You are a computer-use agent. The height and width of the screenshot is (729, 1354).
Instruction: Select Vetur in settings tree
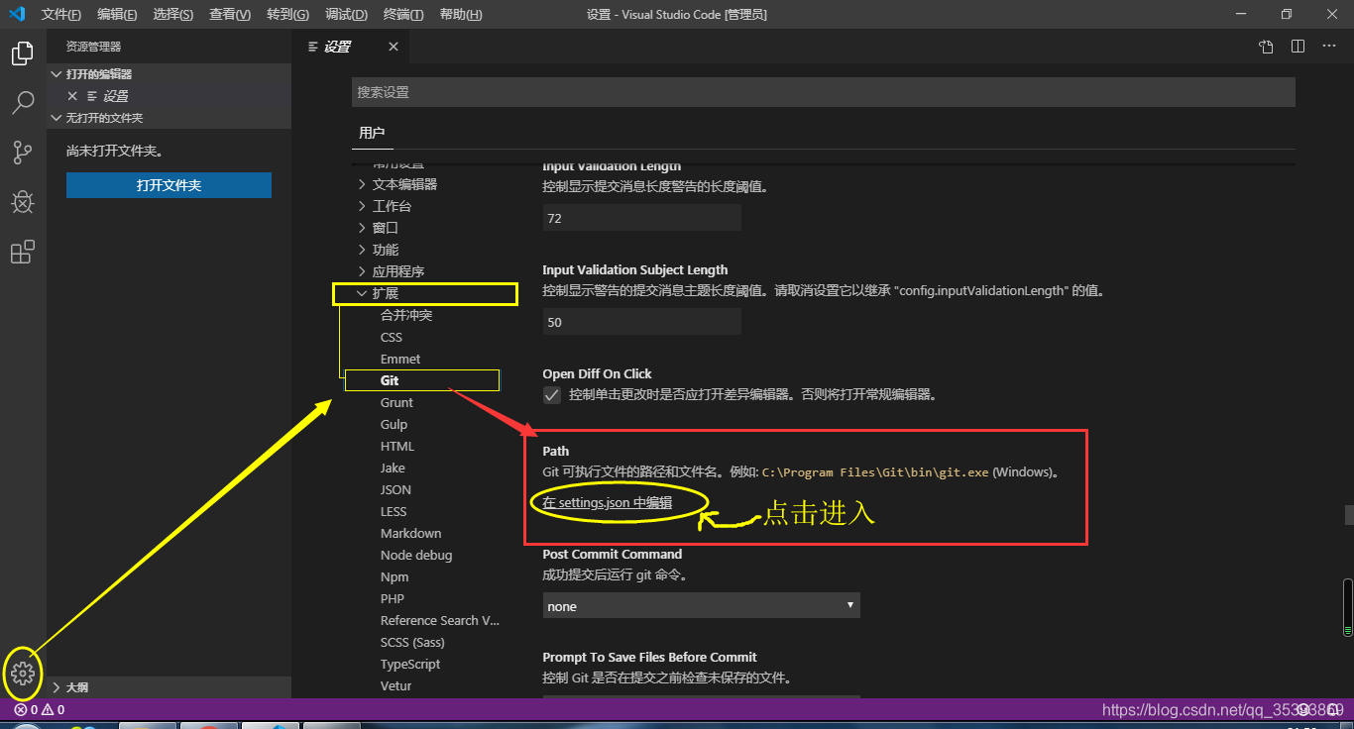[395, 685]
